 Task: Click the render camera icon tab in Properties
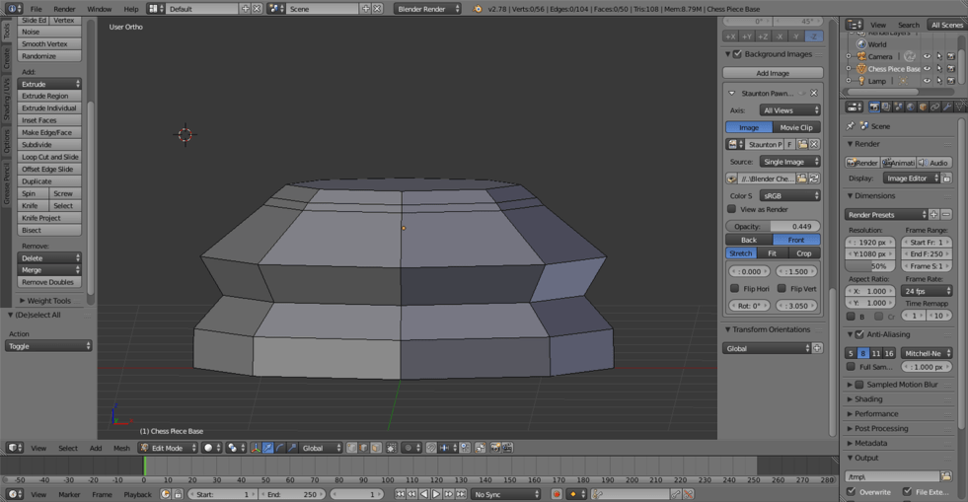(874, 107)
